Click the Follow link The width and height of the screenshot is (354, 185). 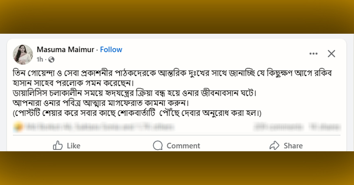[111, 49]
